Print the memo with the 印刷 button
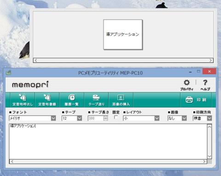221x176 pixels. [x=196, y=100]
